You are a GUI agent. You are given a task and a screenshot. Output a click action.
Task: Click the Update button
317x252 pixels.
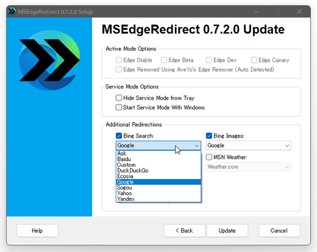[227, 231]
